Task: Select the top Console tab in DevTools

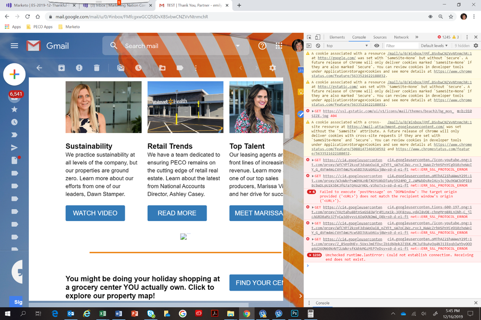Action: (x=359, y=37)
